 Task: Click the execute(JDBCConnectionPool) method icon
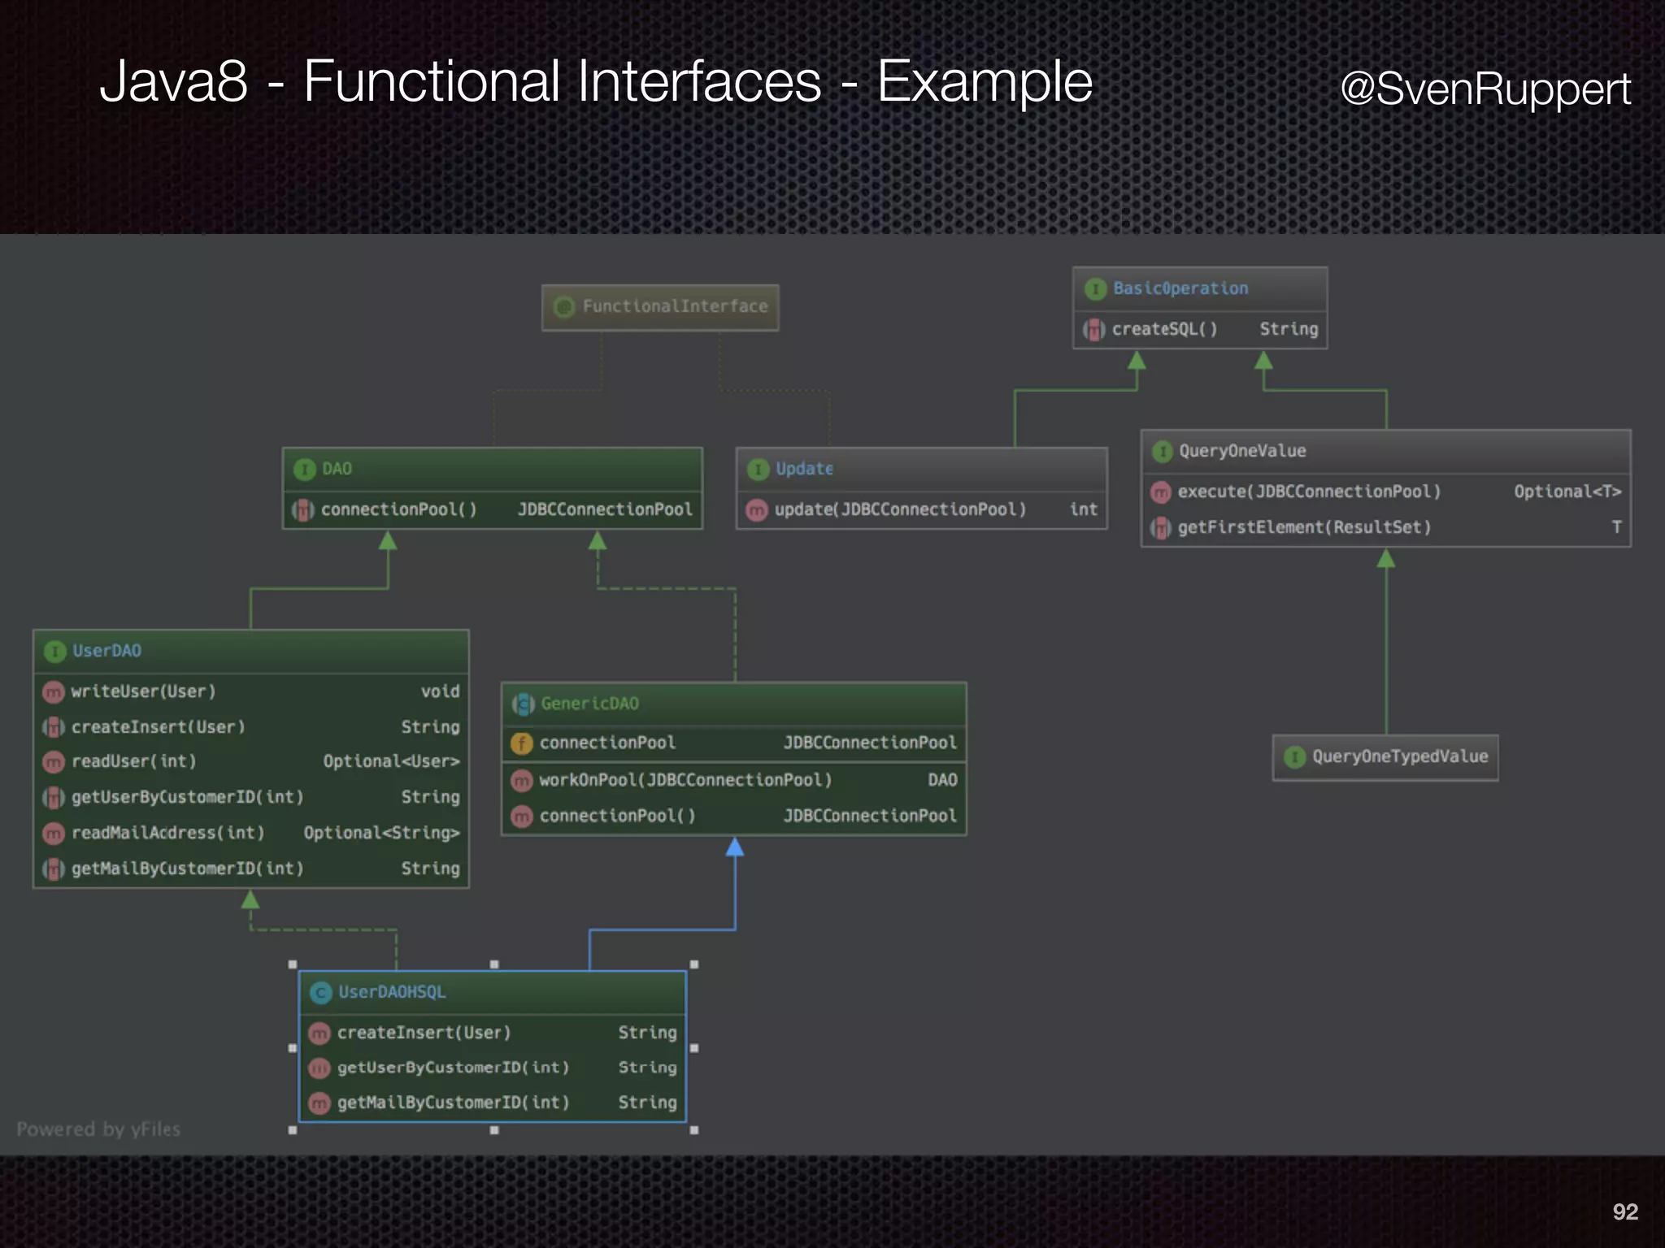coord(1161,492)
